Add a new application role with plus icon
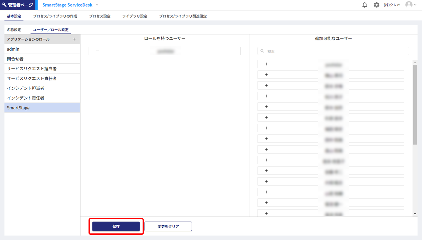Screen dimensions: 422x240 (74, 39)
